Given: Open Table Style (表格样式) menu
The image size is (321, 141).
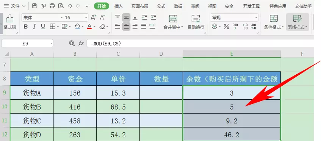Looking at the screenshot, I should point(298,22).
